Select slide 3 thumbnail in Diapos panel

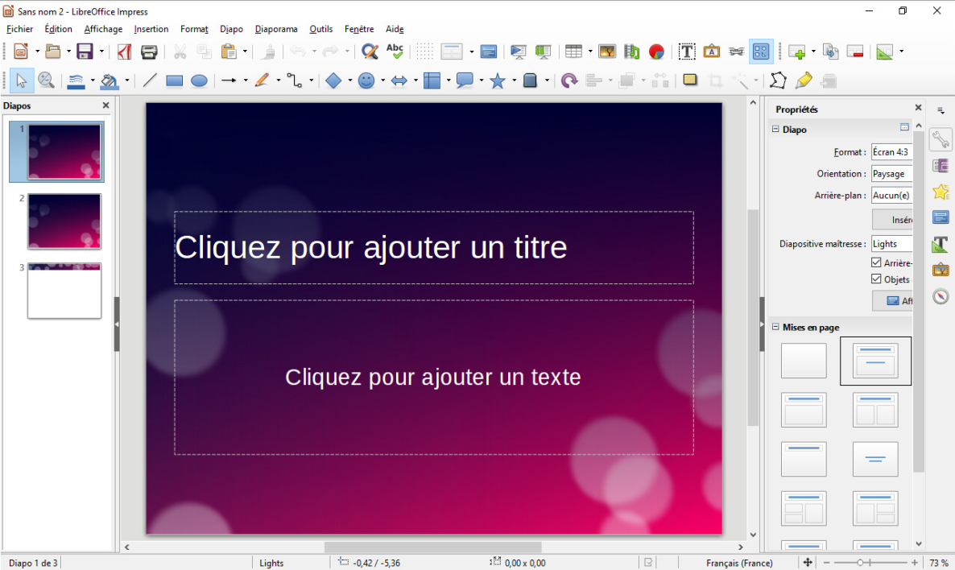pyautogui.click(x=64, y=291)
